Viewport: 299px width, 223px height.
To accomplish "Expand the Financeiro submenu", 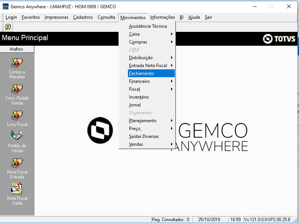I will point(151,81).
